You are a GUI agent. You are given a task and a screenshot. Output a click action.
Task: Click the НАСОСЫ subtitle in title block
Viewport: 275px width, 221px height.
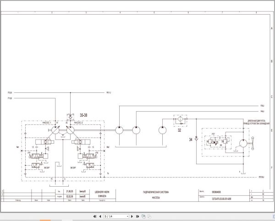pyautogui.click(x=156, y=198)
